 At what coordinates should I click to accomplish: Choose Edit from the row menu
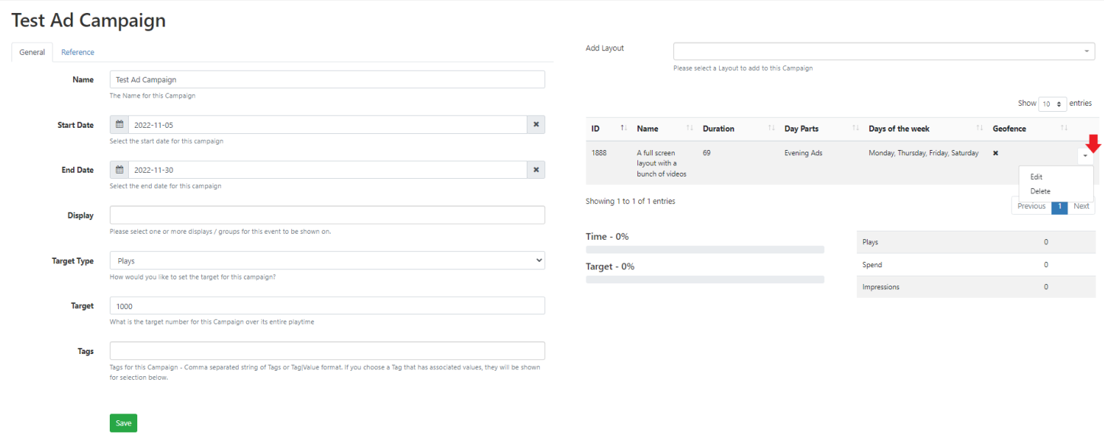pyautogui.click(x=1036, y=177)
